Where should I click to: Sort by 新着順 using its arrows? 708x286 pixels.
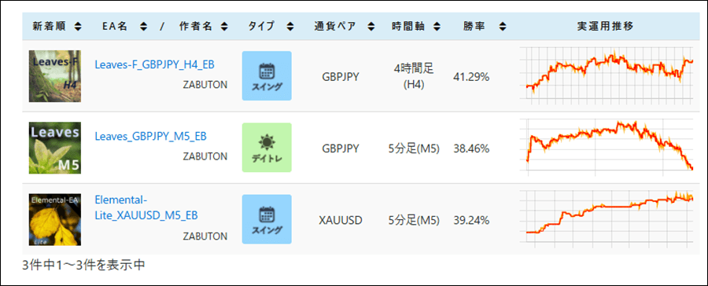(78, 27)
